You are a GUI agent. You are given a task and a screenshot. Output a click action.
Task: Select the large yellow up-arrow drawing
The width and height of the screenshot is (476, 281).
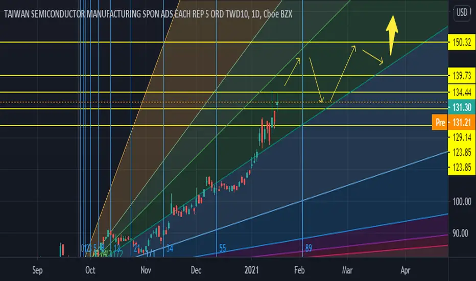[392, 35]
